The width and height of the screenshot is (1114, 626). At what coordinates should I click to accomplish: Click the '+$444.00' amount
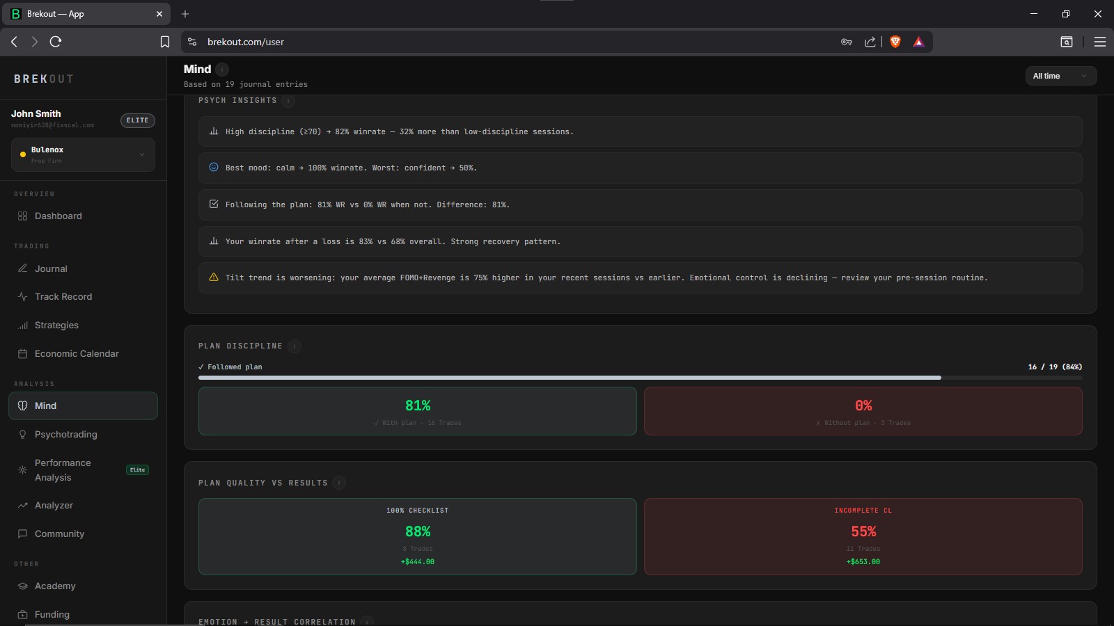[418, 561]
